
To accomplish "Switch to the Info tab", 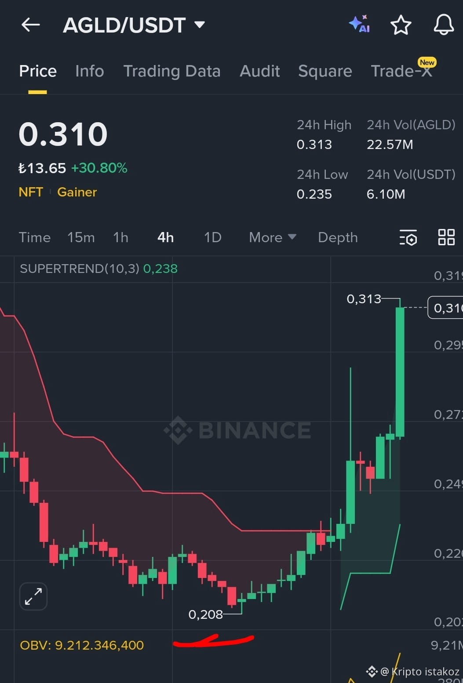I will 90,71.
